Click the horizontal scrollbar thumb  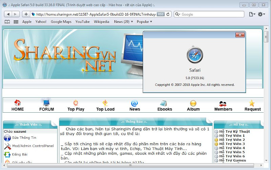pos(130,165)
